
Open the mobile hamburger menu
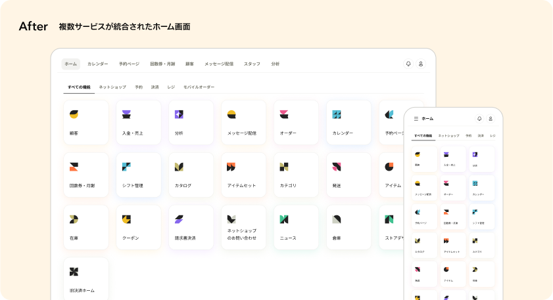coord(416,119)
